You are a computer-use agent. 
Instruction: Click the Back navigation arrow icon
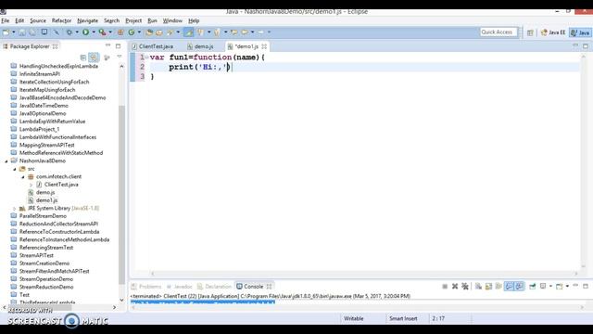(245, 32)
